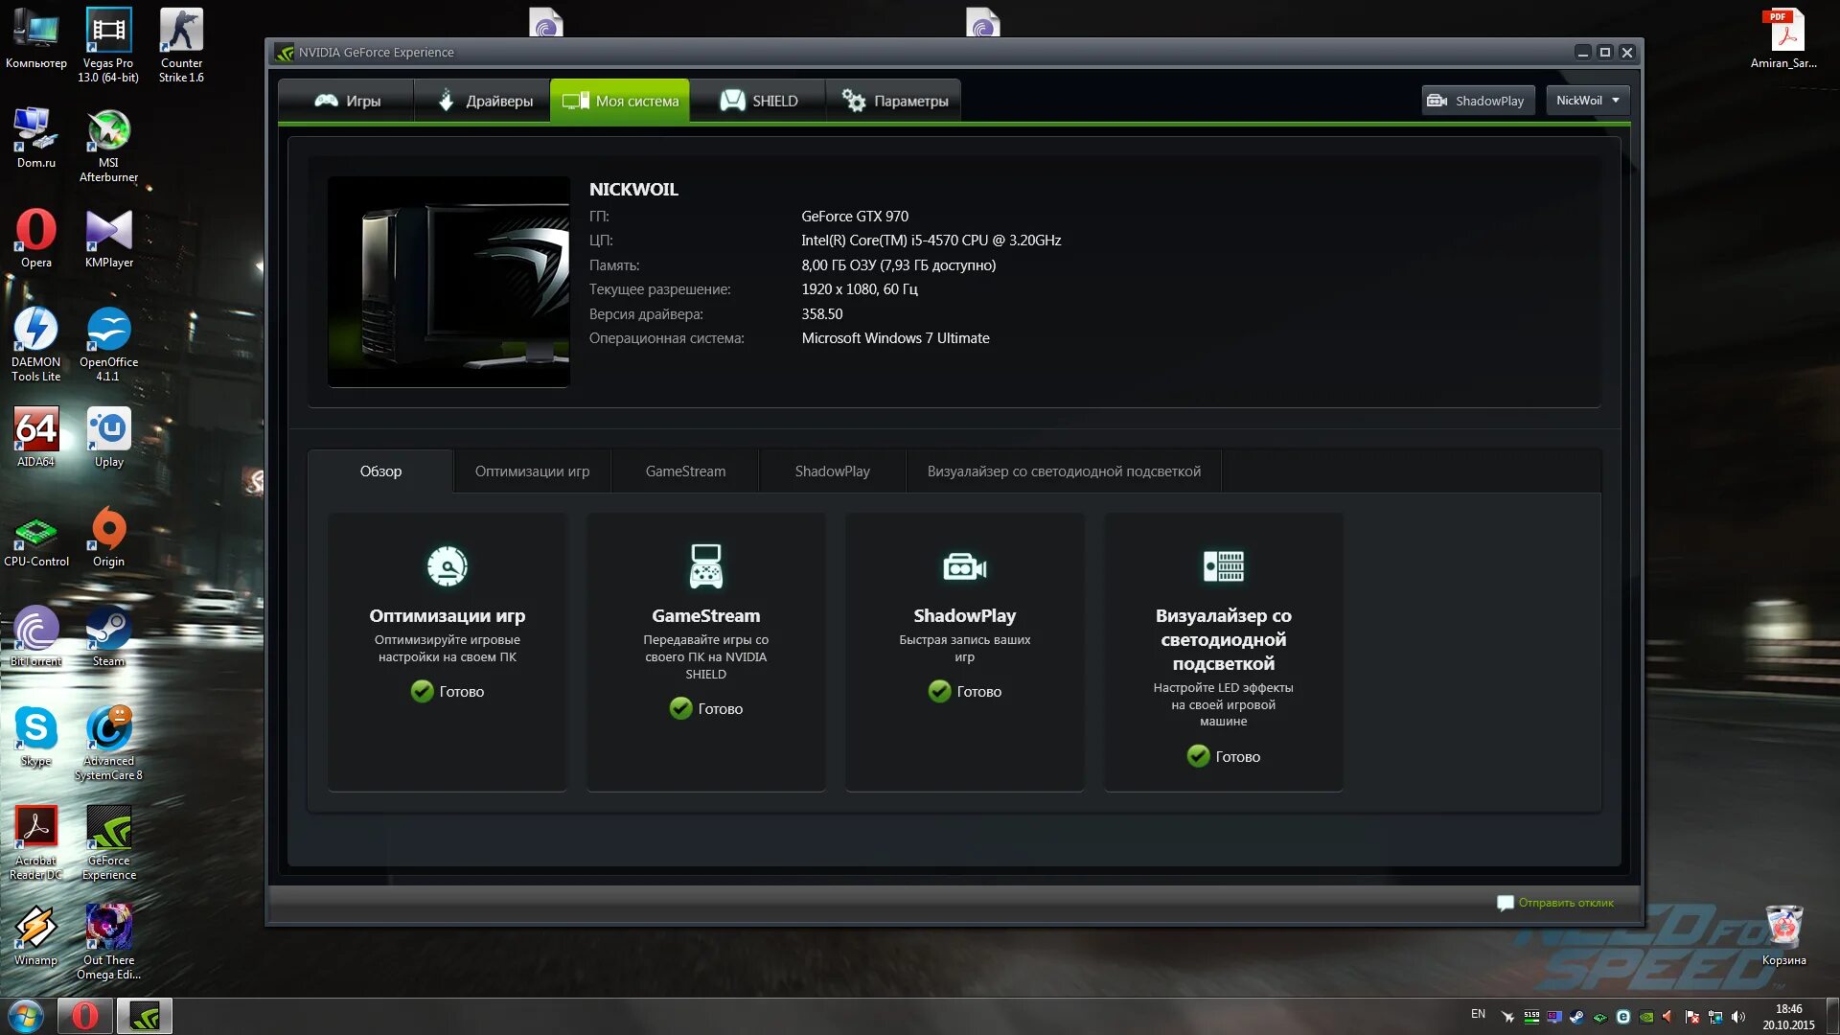Open Визуалайзер со светодиодной подсветкой sub-tab

[1064, 471]
